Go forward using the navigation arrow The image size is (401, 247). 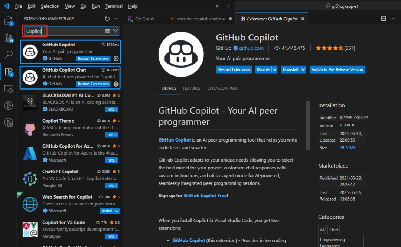(x=227, y=6)
